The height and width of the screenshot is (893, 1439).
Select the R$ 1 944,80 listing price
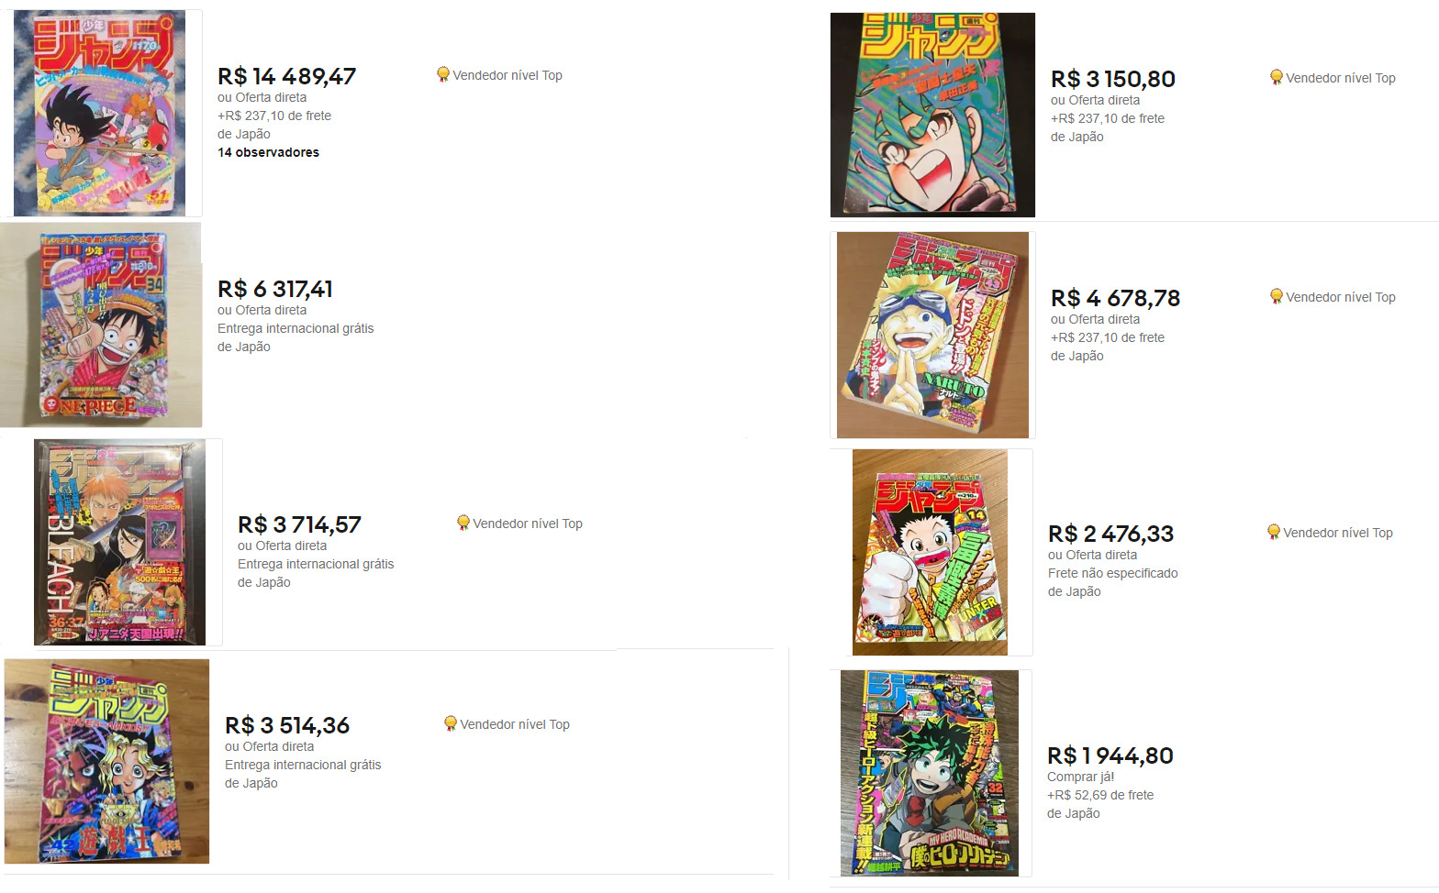click(x=1110, y=755)
